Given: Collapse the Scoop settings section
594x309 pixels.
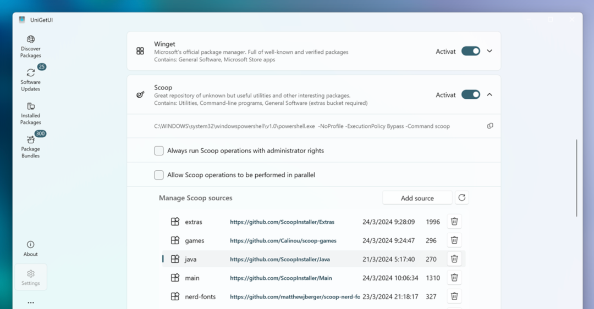Looking at the screenshot, I should point(490,94).
